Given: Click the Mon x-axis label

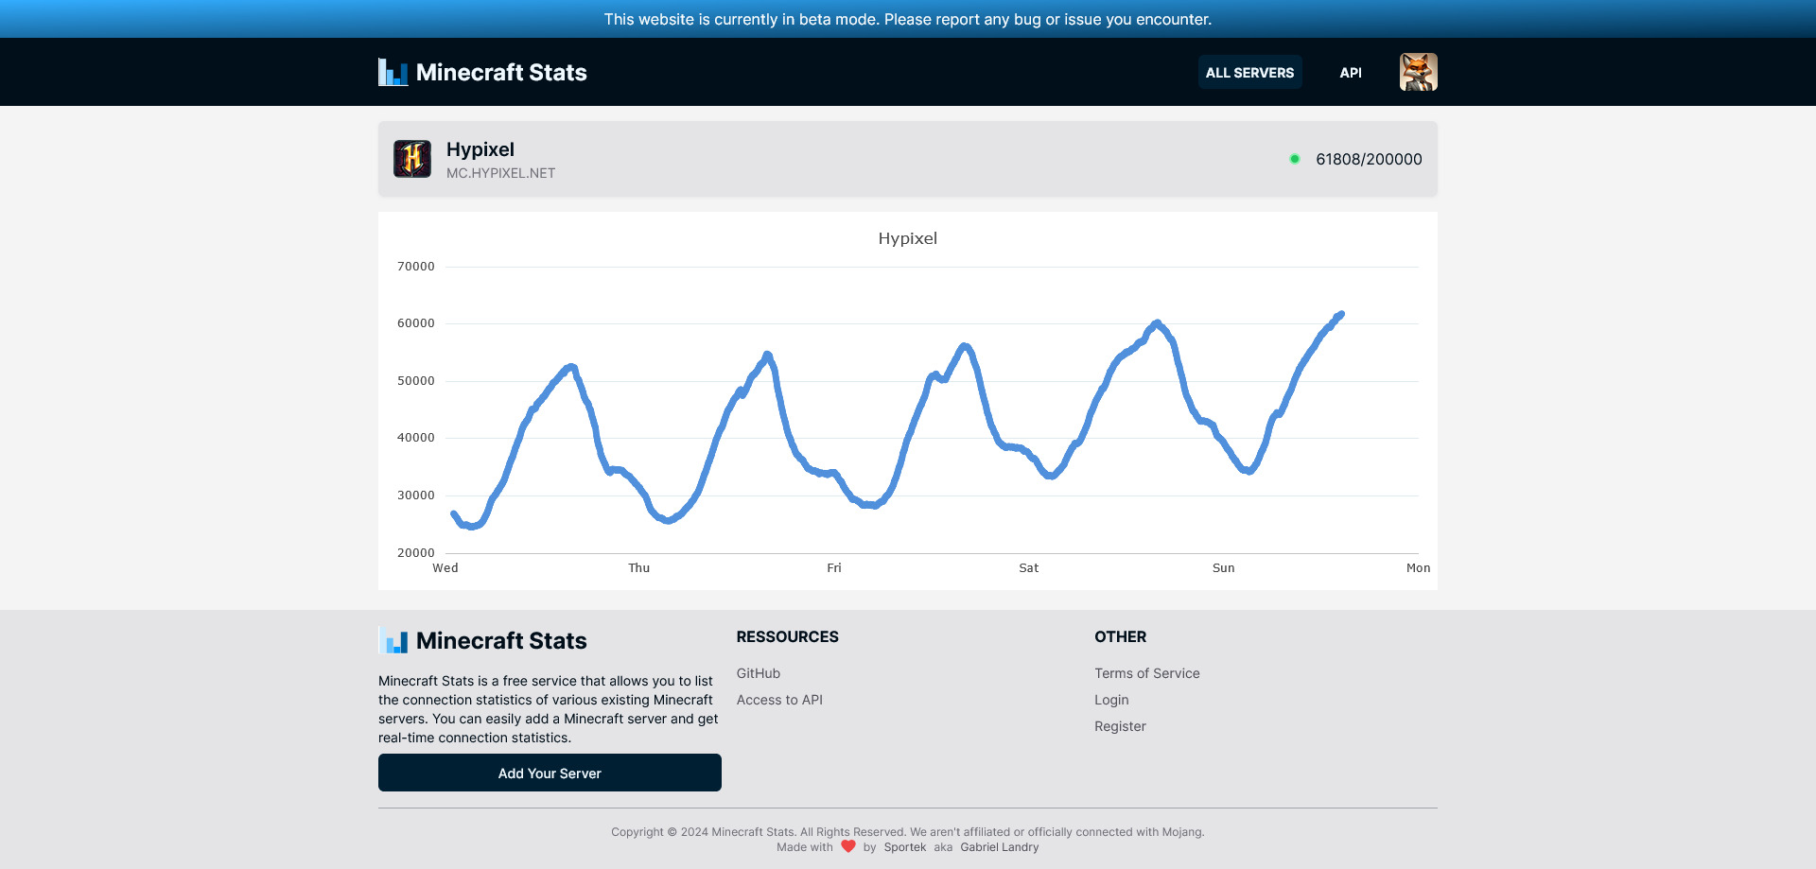Looking at the screenshot, I should tap(1419, 568).
